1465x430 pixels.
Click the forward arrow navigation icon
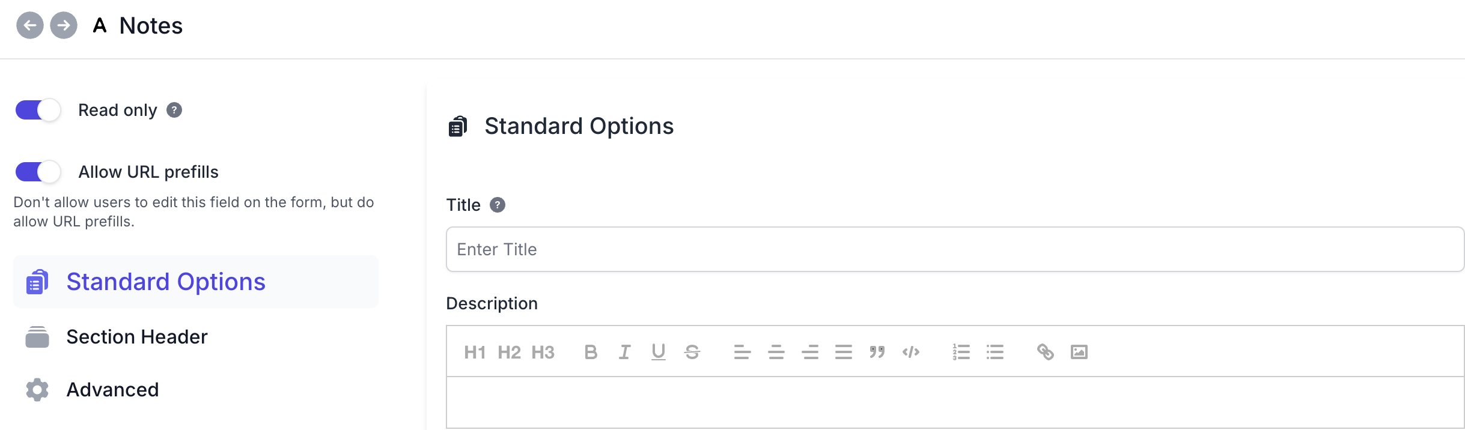64,26
